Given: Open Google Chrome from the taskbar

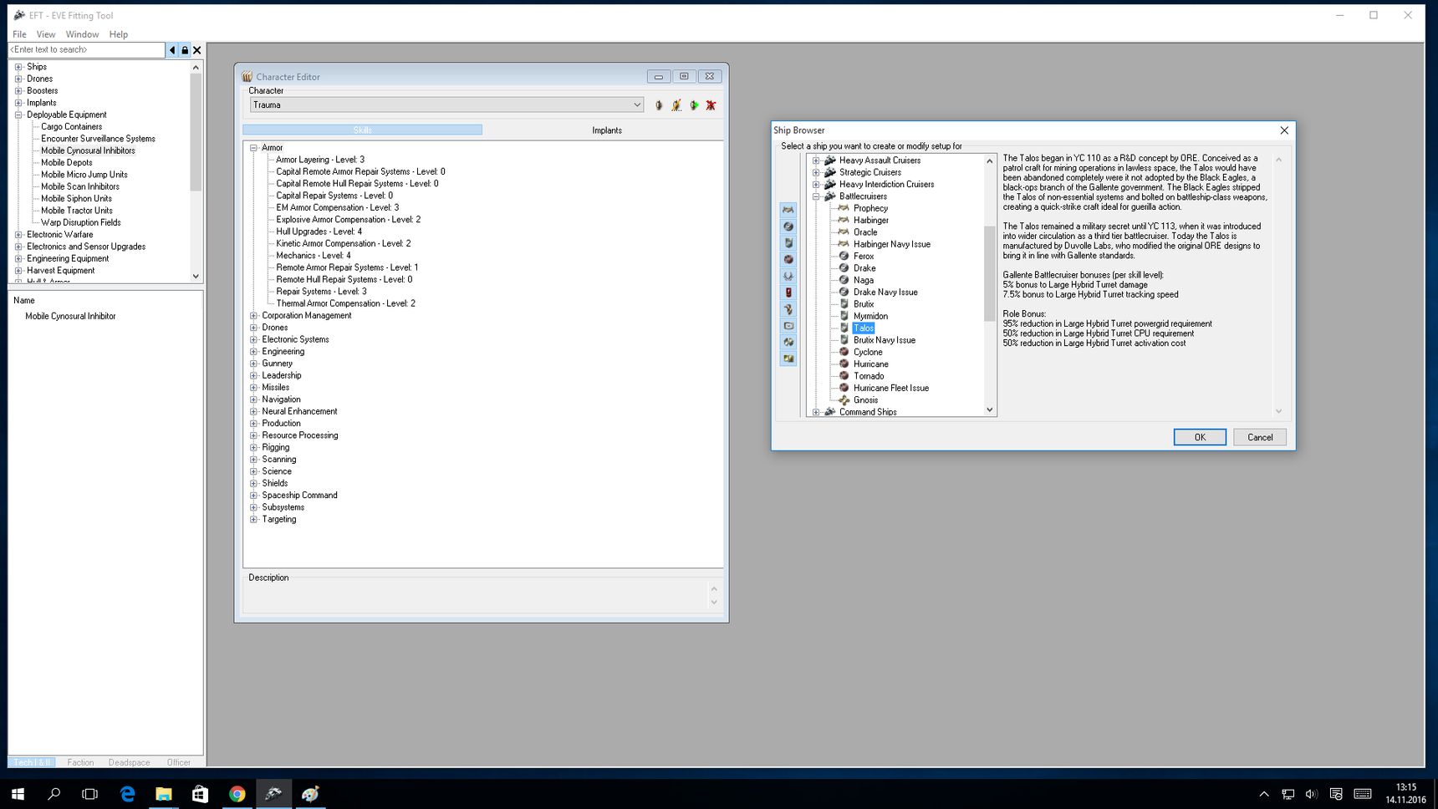Looking at the screenshot, I should click(237, 794).
